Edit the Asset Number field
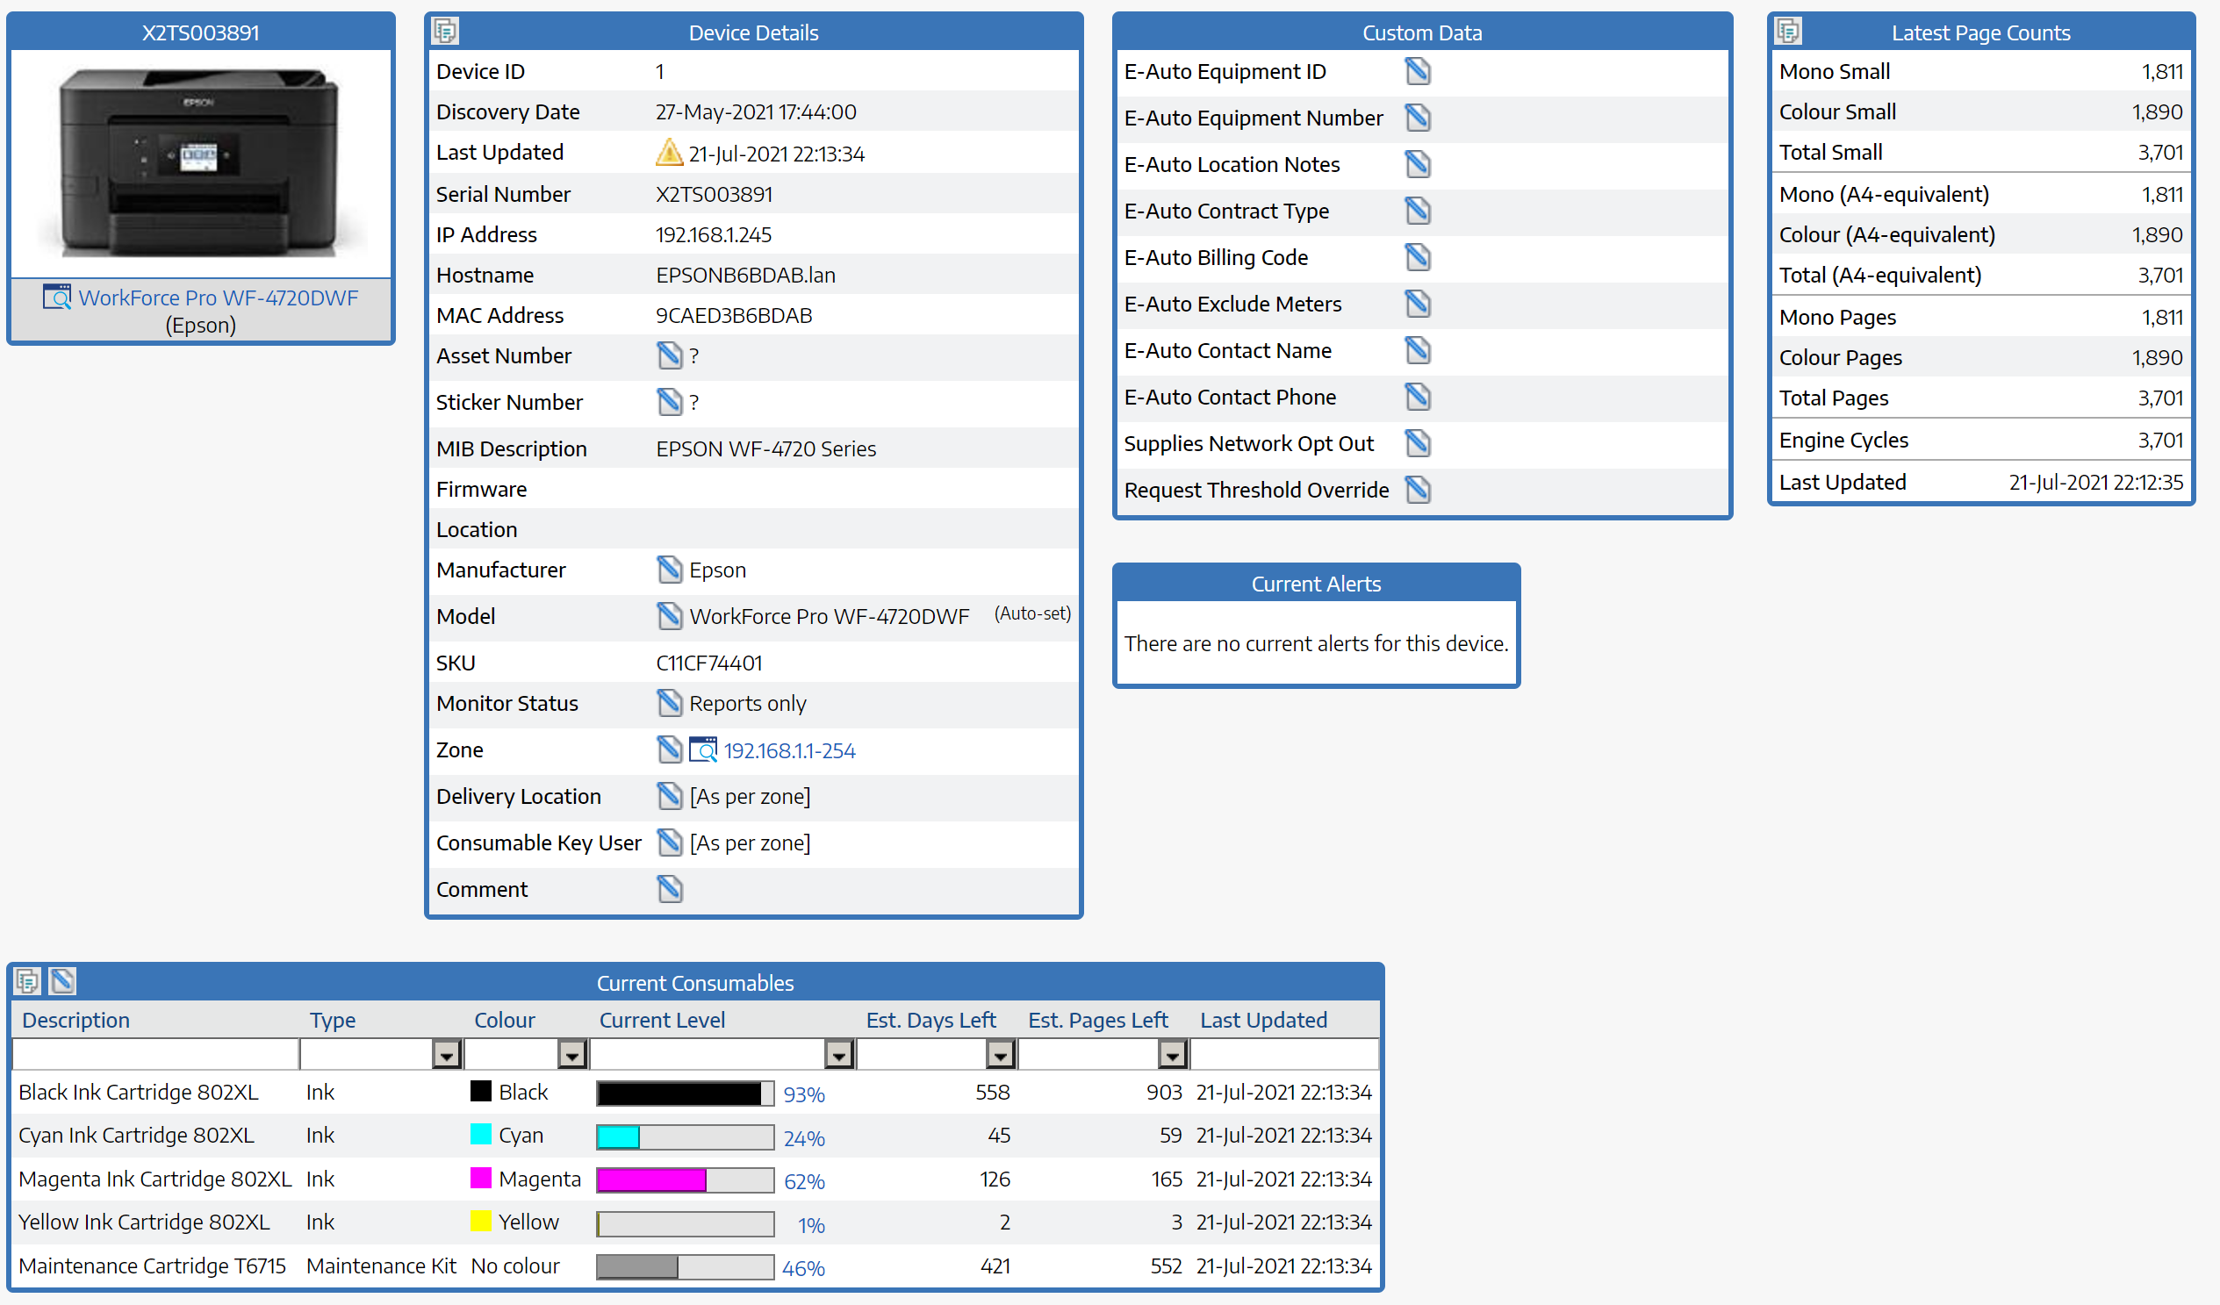2220x1305 pixels. 670,355
